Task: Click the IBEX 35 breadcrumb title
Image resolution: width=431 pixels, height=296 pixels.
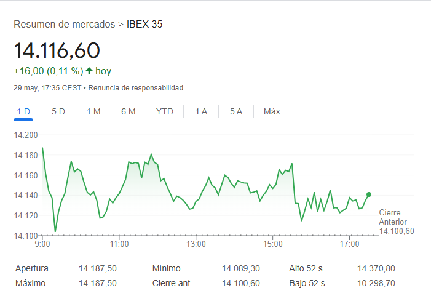Action: coord(144,25)
